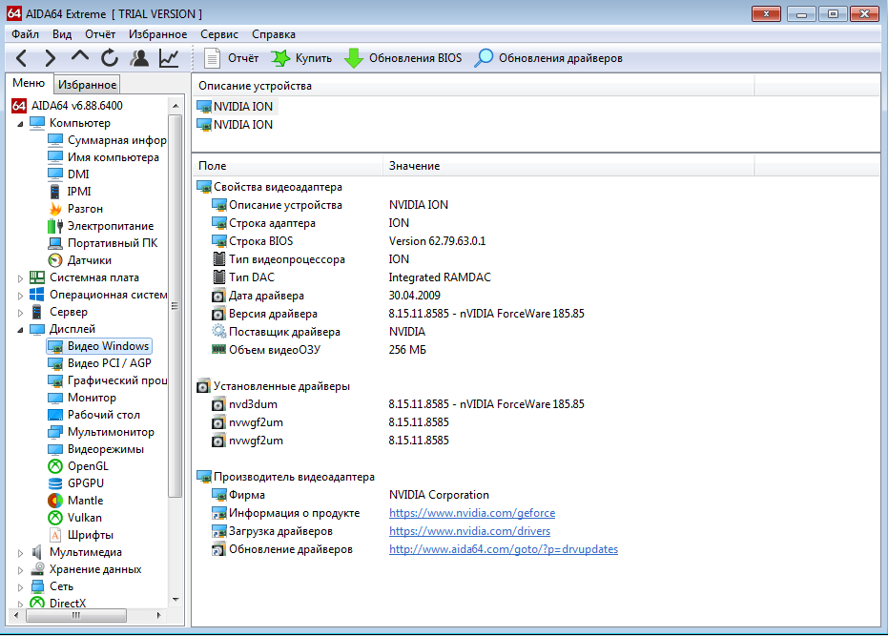Click the Vulkan green X icon

pos(55,518)
